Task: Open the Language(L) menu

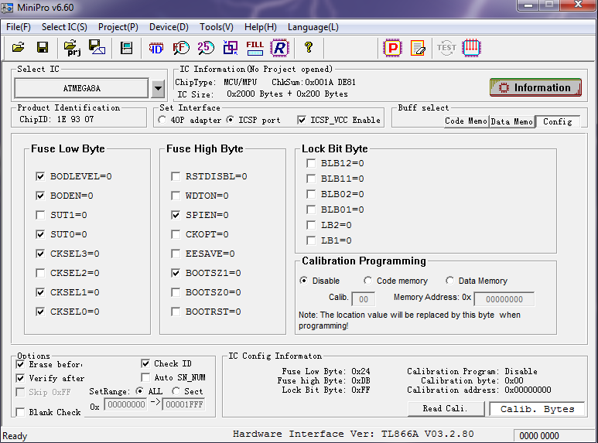Action: (x=313, y=27)
